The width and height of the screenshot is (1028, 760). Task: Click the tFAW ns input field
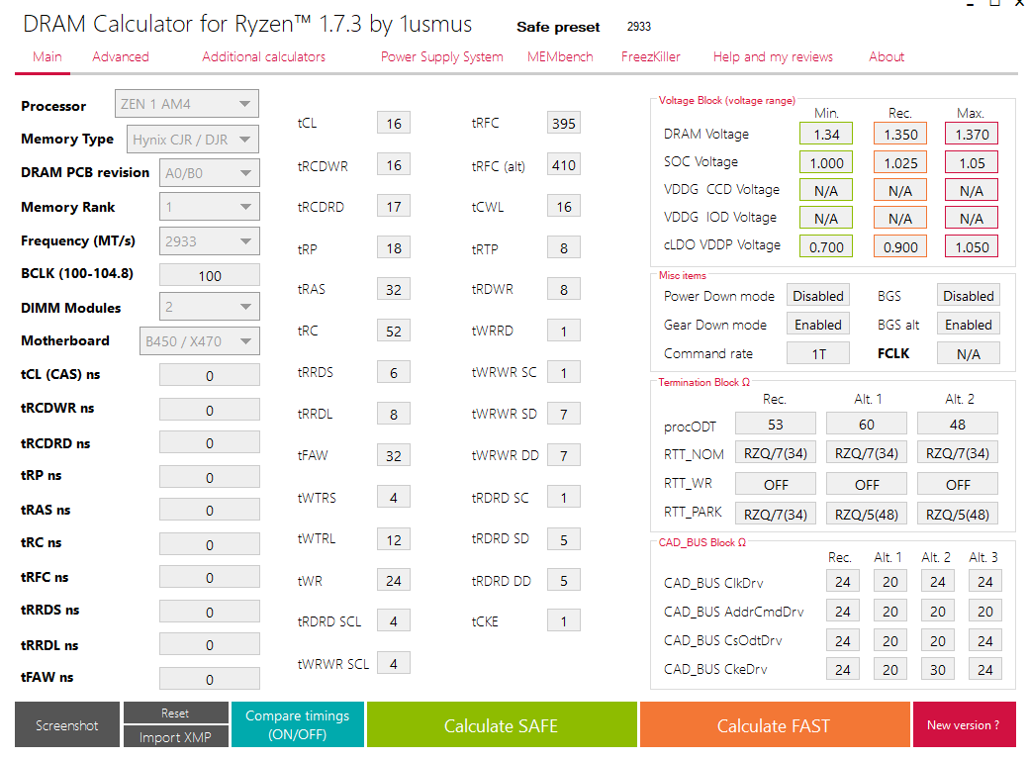[x=209, y=679]
